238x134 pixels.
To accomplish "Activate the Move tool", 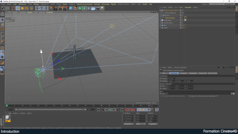I will 18,8.
